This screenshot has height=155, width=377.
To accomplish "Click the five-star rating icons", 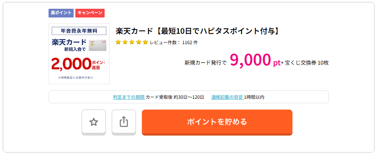I will (131, 42).
